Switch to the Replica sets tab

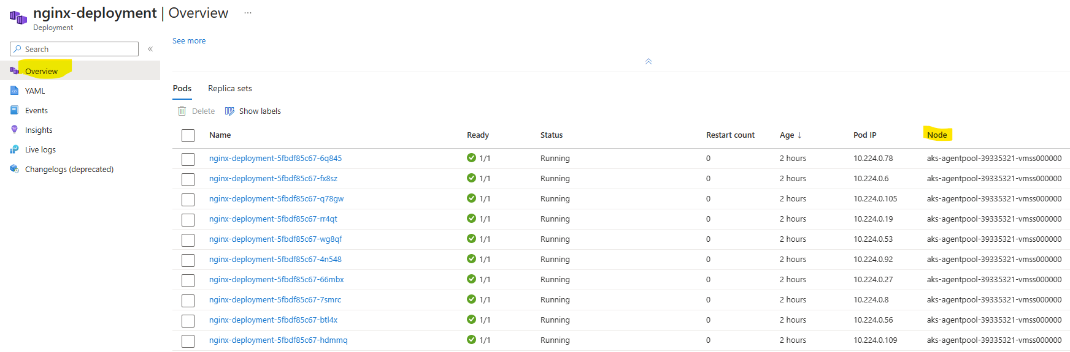pos(230,88)
